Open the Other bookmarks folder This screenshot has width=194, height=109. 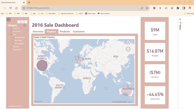tap(189, 13)
